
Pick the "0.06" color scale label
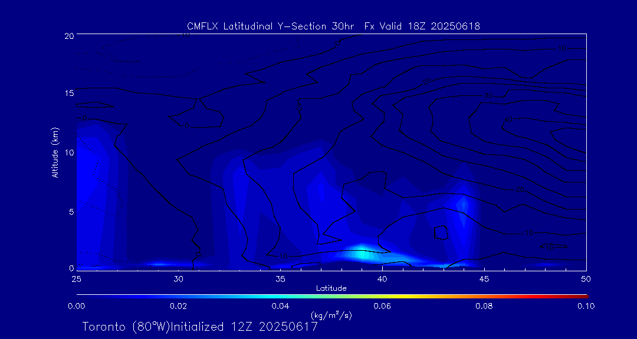tap(383, 306)
